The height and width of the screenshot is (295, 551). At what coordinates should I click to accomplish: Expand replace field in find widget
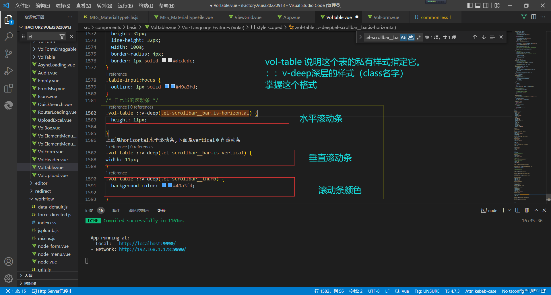360,37
